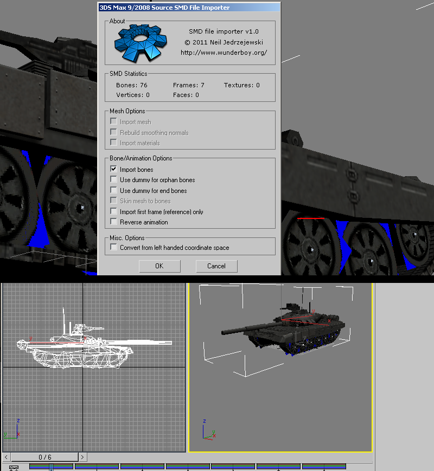Cancel the SMD importer dialog
Image resolution: width=434 pixels, height=471 pixels.
pos(216,266)
